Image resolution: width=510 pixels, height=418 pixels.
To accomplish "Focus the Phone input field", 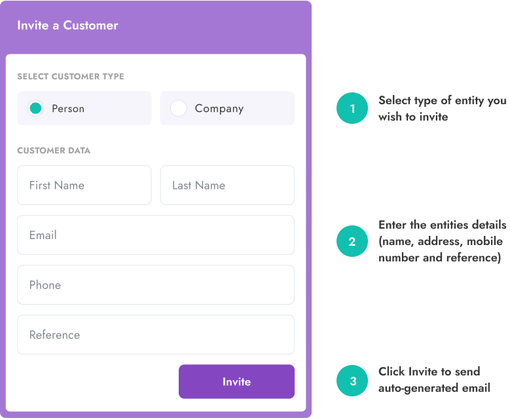I will [156, 285].
